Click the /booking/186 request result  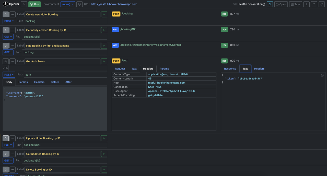(x=128, y=29)
